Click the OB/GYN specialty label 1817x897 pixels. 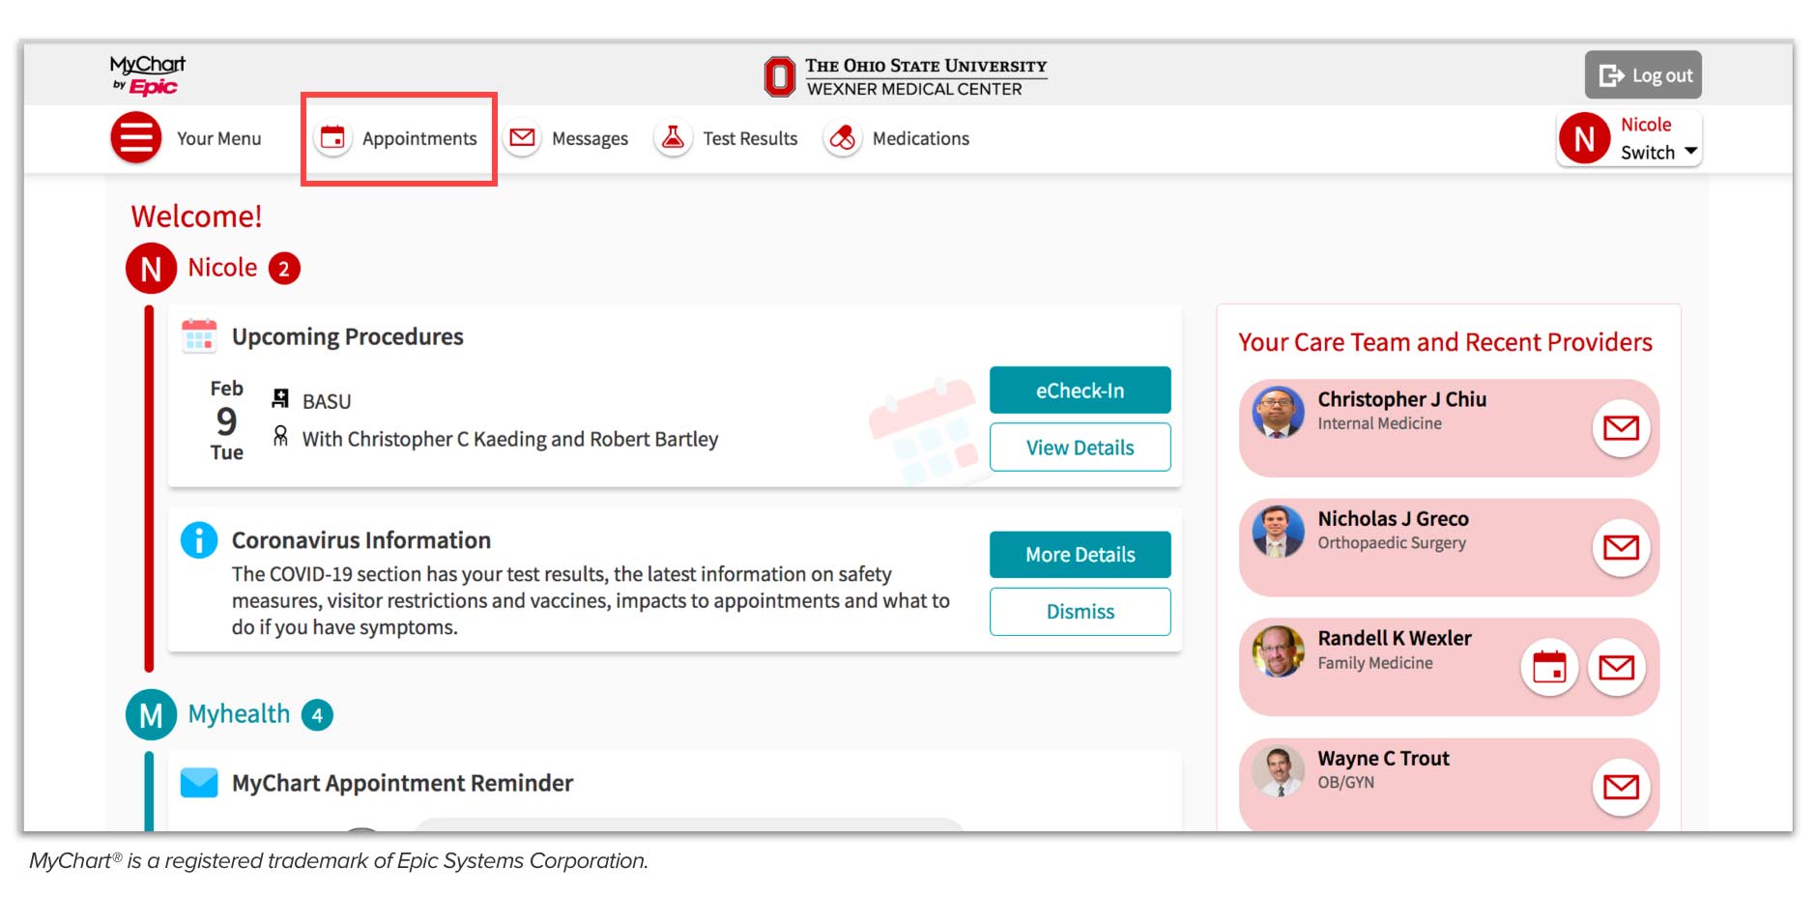pos(1345,782)
